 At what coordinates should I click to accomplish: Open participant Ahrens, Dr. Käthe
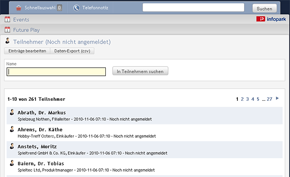[40, 130]
